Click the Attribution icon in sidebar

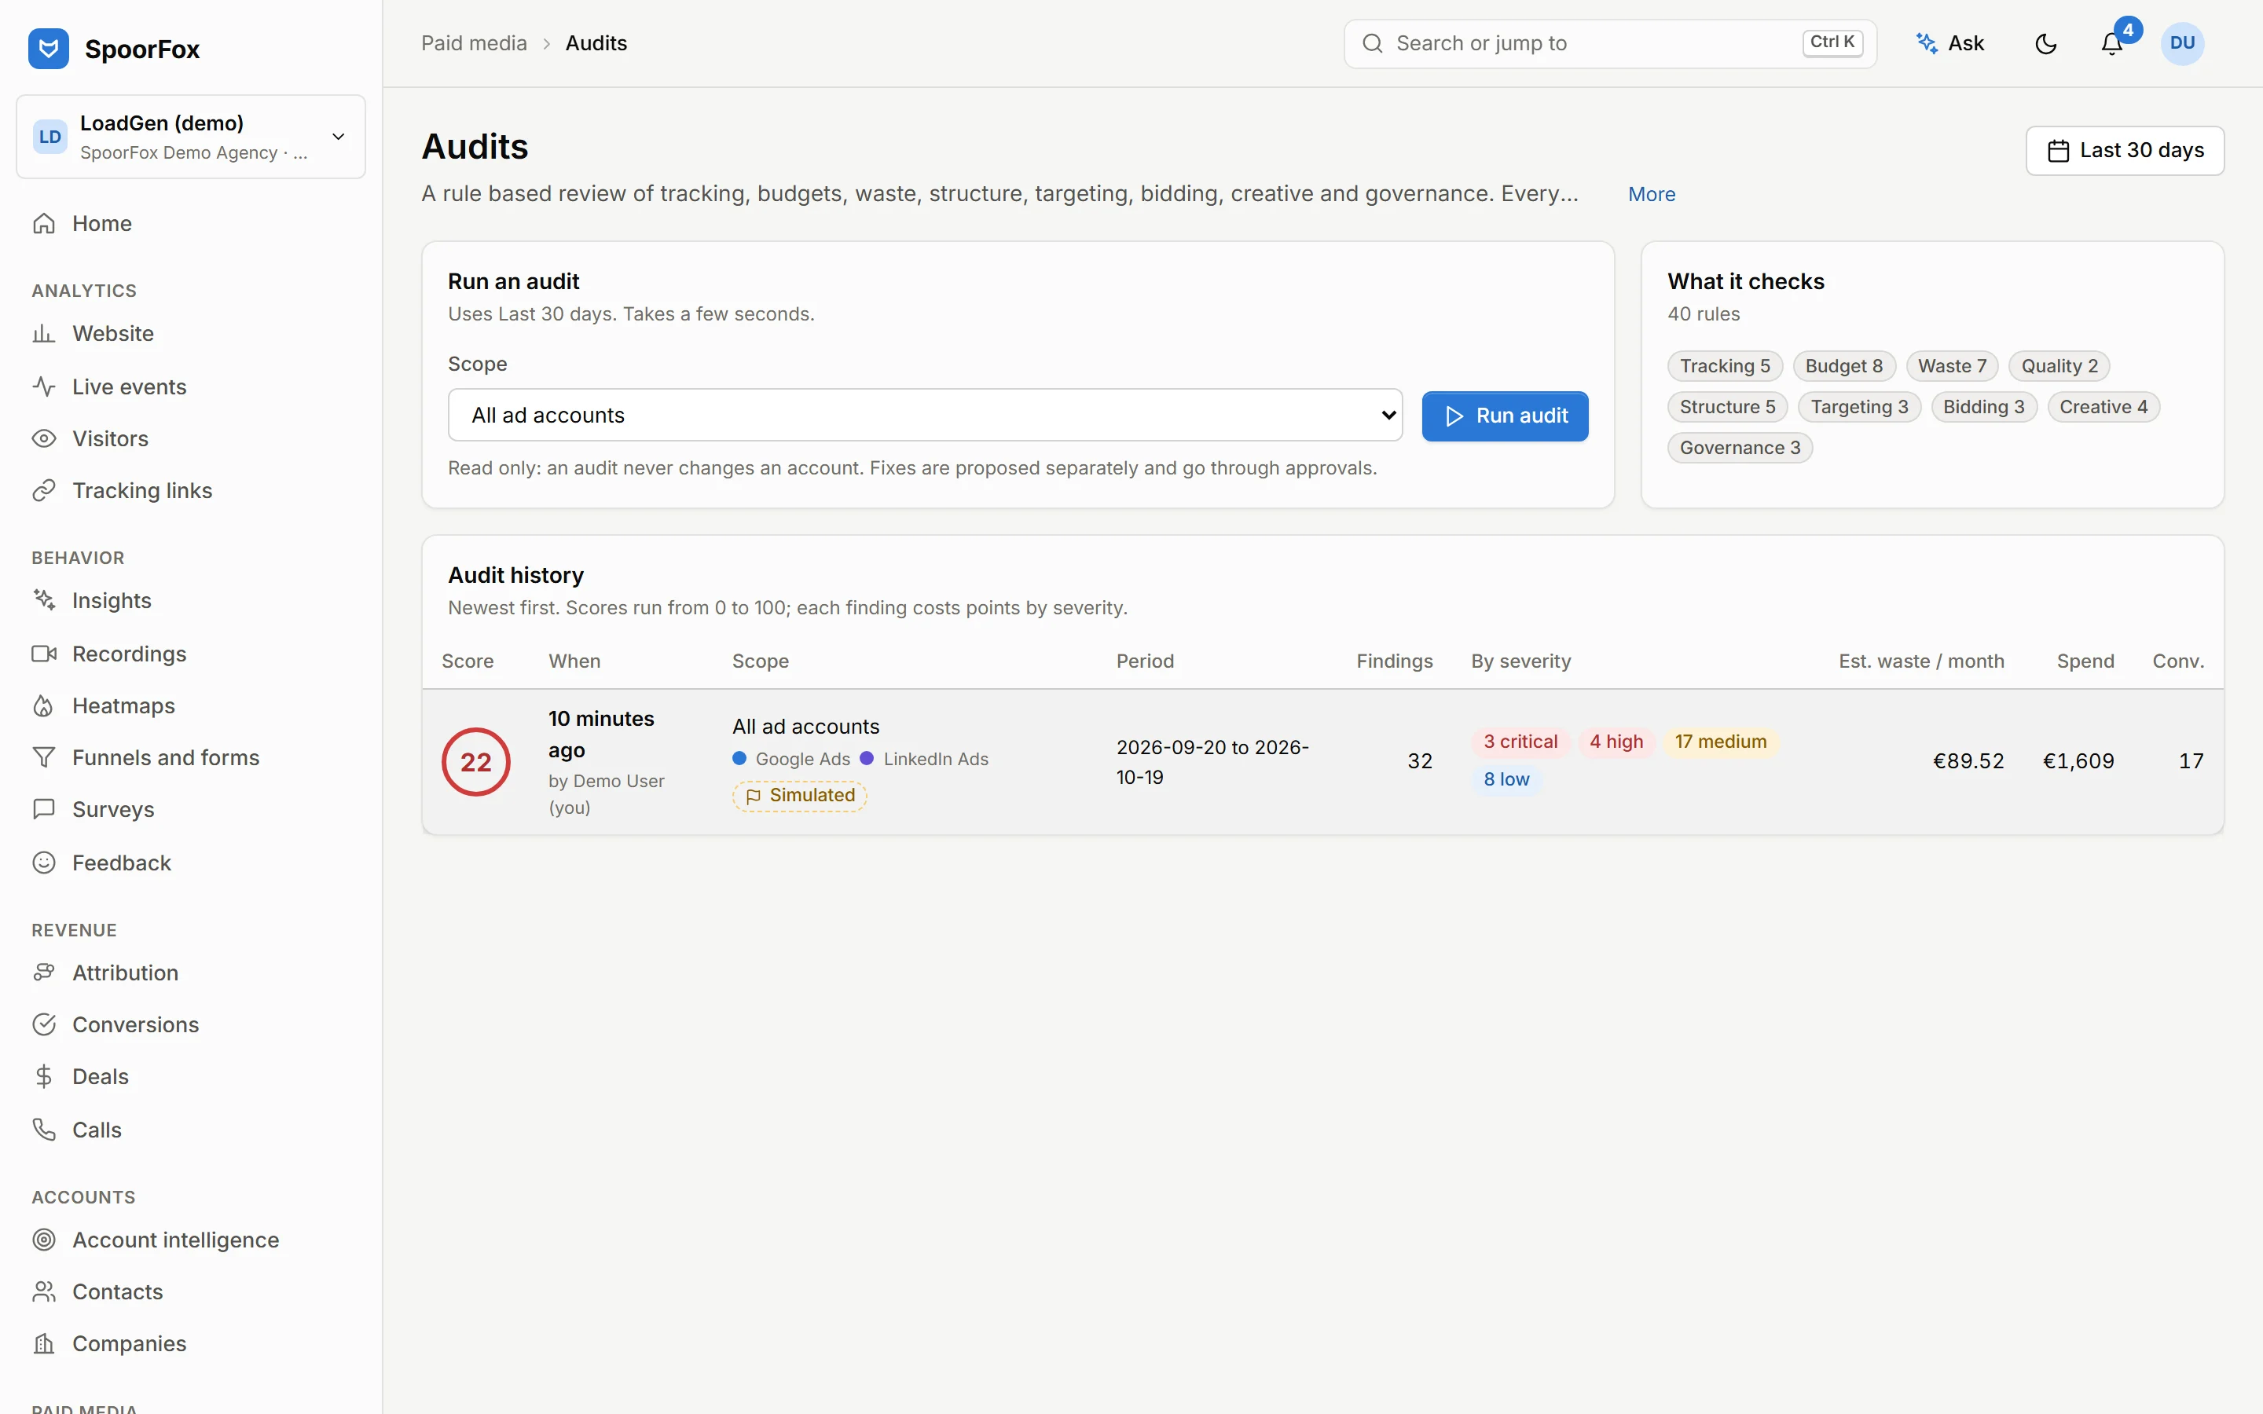tap(44, 973)
